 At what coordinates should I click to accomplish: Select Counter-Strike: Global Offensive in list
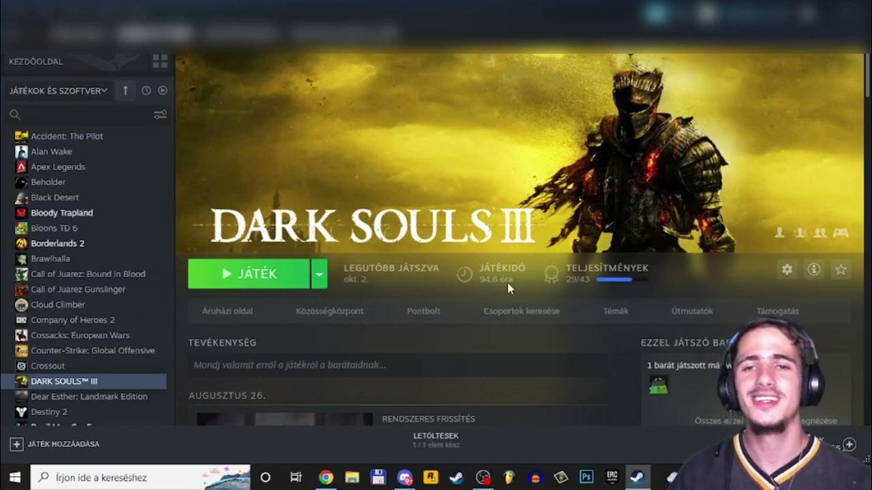(93, 350)
